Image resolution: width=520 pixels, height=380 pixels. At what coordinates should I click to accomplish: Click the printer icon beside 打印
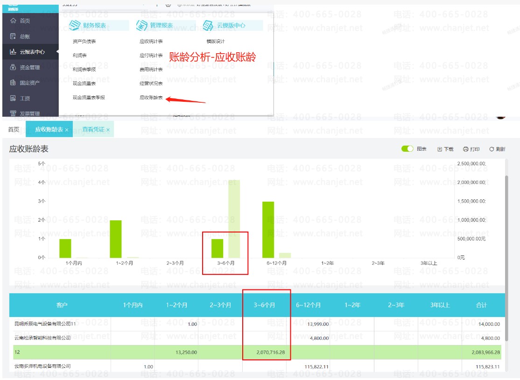pyautogui.click(x=465, y=149)
